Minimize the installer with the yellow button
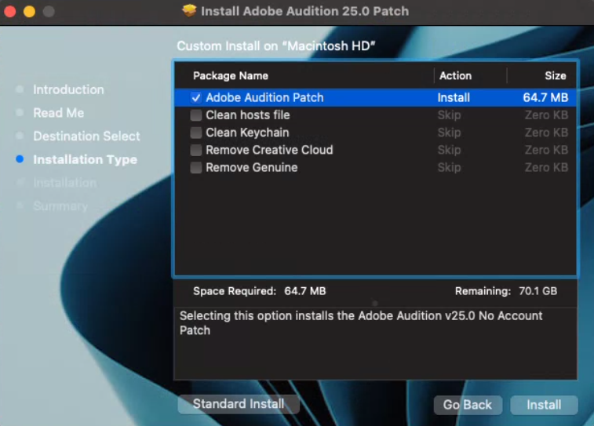This screenshot has width=594, height=426. click(x=30, y=12)
